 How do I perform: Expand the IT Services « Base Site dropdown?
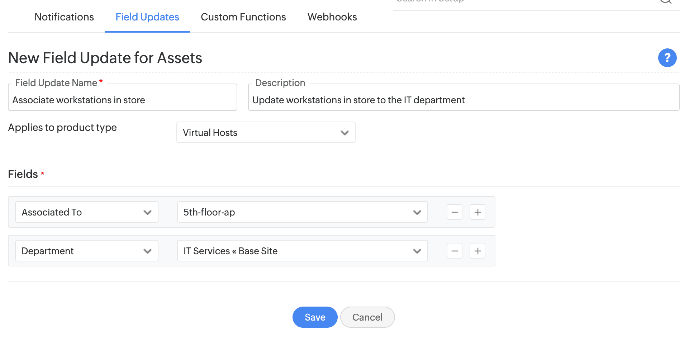pos(302,251)
